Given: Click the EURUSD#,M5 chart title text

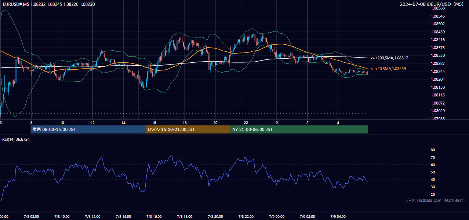Looking at the screenshot, I should coord(48,4).
